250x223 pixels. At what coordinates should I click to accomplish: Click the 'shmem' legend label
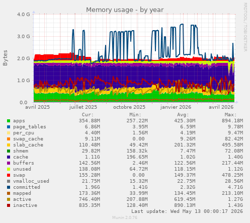coord(21,151)
